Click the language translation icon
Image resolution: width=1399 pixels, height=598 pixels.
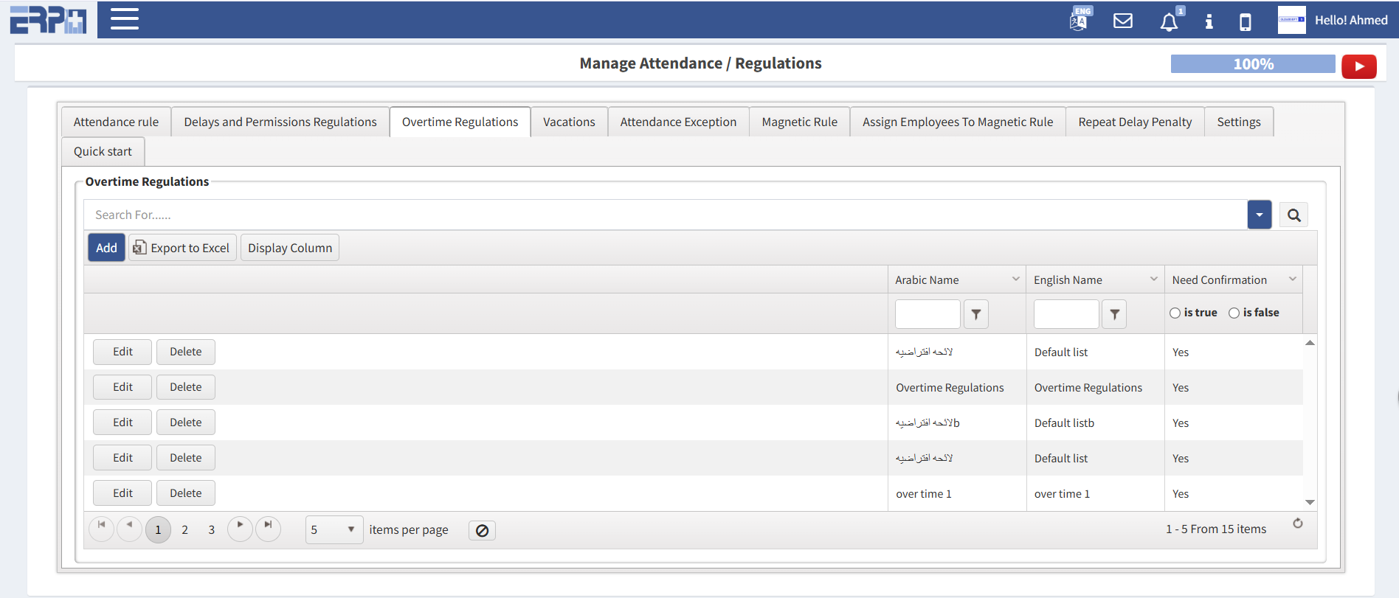point(1079,20)
